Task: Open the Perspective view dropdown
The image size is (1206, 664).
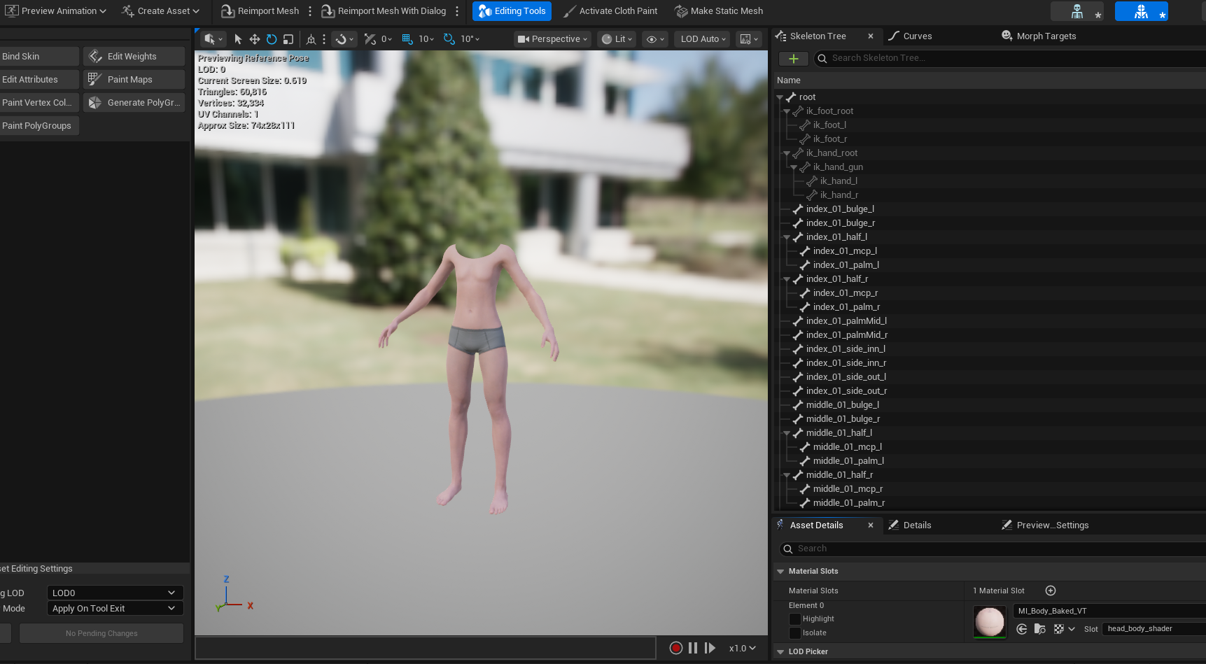Action: coord(552,39)
